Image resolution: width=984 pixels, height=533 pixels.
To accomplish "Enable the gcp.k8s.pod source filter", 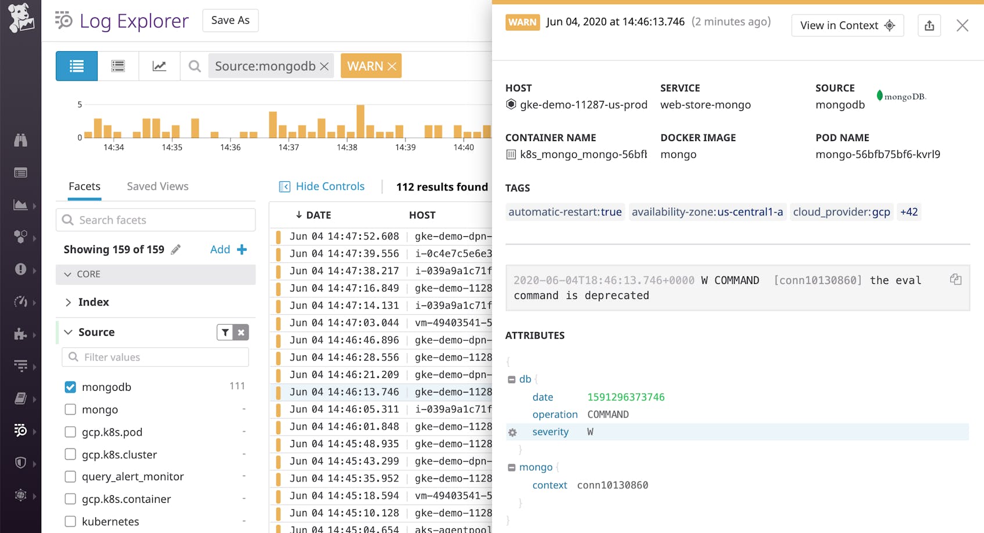I will (70, 432).
